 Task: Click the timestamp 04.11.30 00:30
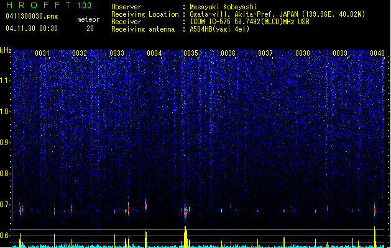coord(32,29)
